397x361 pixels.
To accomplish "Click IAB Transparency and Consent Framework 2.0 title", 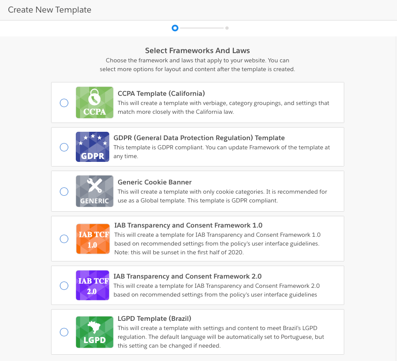I will [x=187, y=276].
